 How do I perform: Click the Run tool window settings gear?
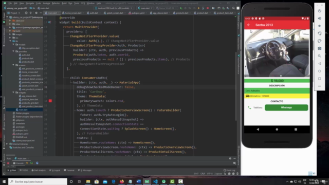[x=230, y=159]
